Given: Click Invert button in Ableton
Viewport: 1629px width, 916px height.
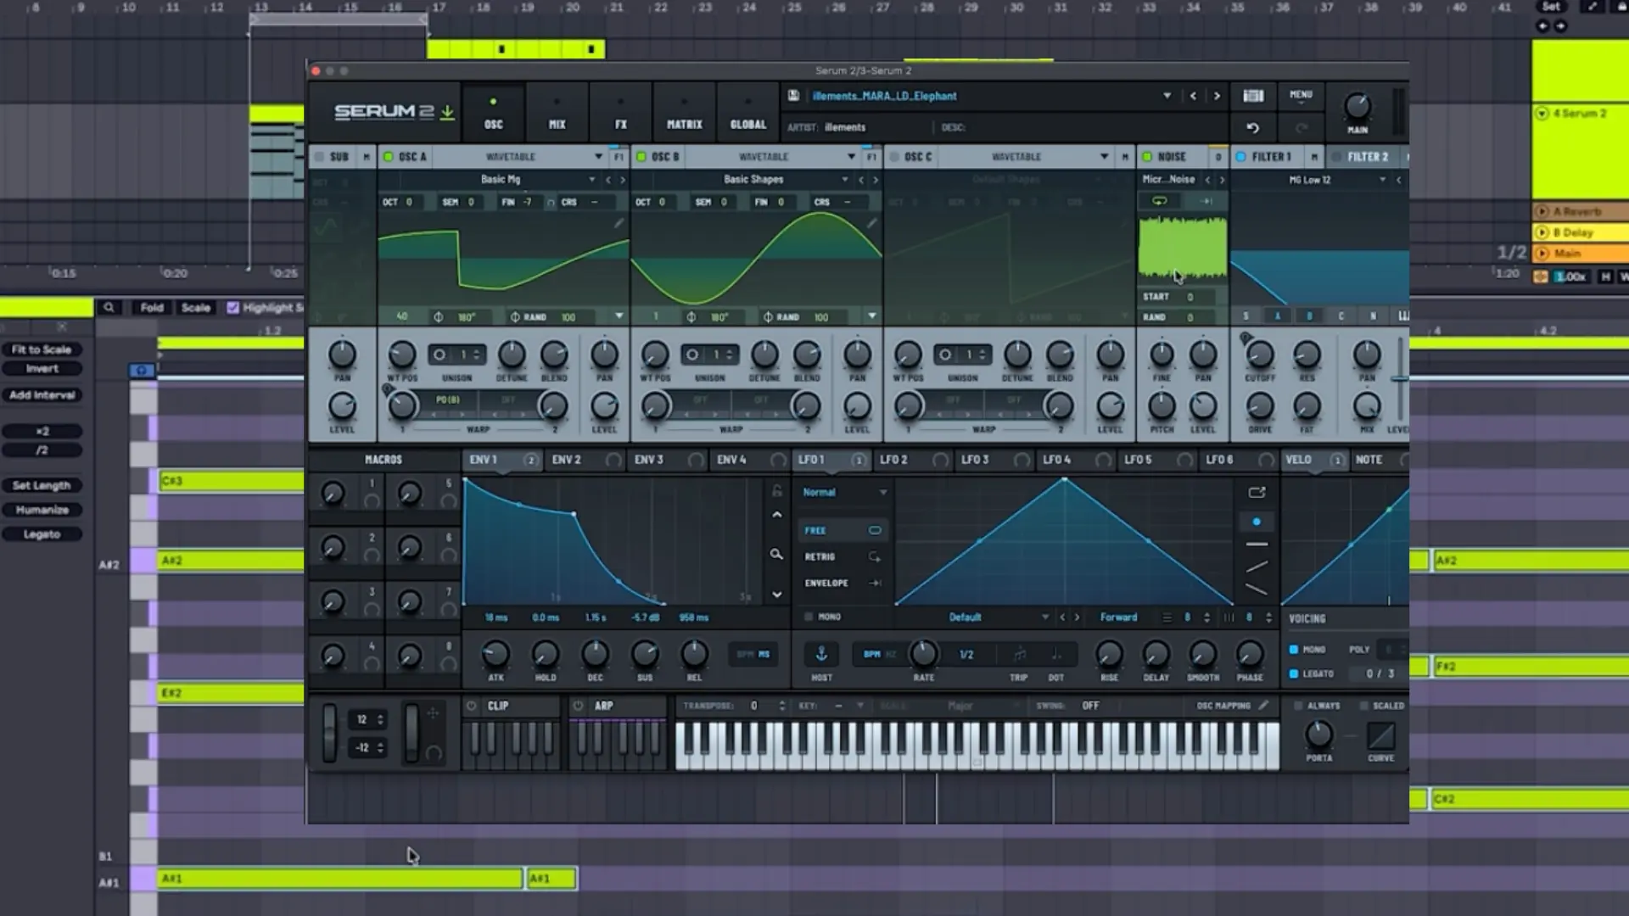Looking at the screenshot, I should click(42, 369).
